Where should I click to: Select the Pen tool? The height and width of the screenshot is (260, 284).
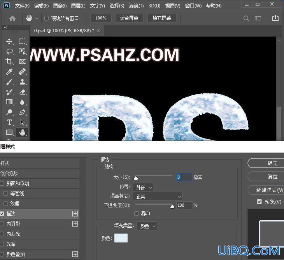click(22, 112)
